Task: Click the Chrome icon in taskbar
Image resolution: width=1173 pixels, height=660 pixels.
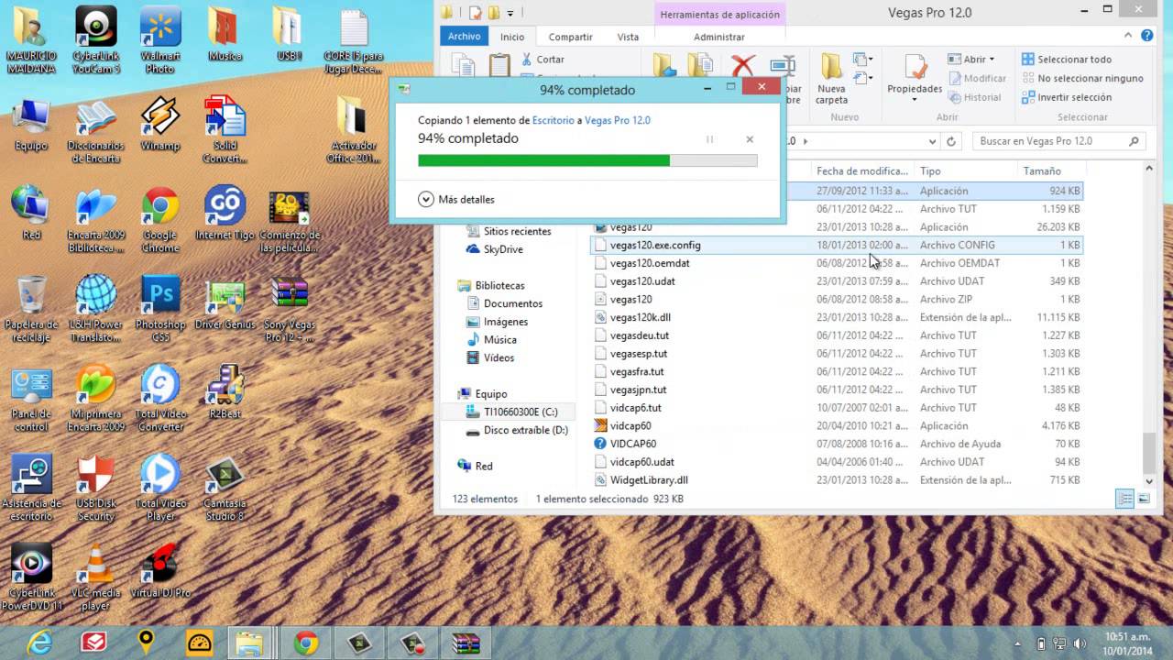Action: 306,643
